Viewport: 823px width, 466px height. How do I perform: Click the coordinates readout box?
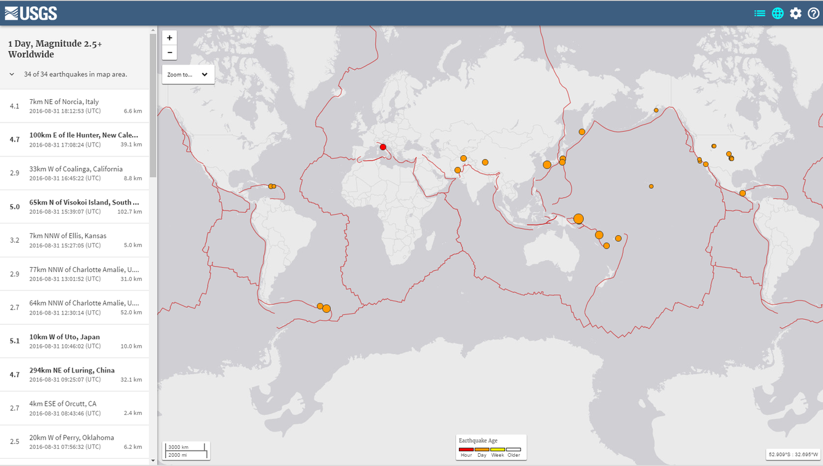point(793,454)
